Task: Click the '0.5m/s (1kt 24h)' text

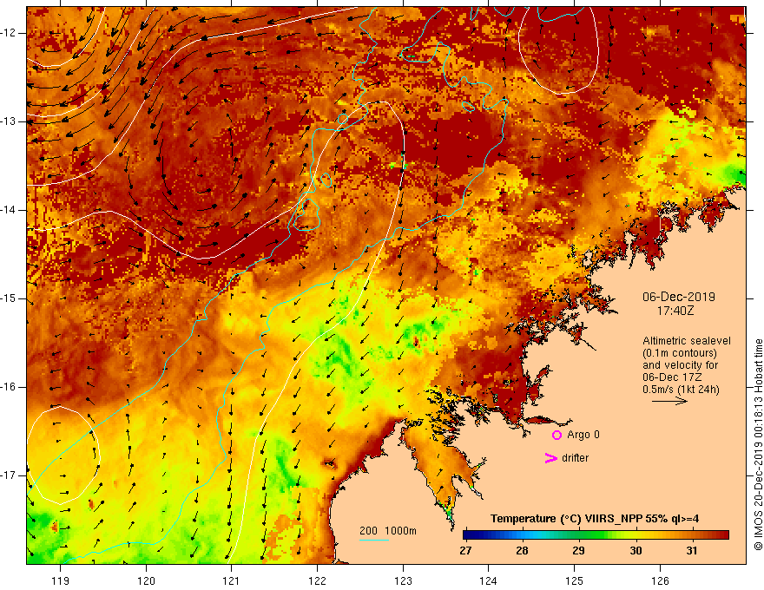Action: 681,390
